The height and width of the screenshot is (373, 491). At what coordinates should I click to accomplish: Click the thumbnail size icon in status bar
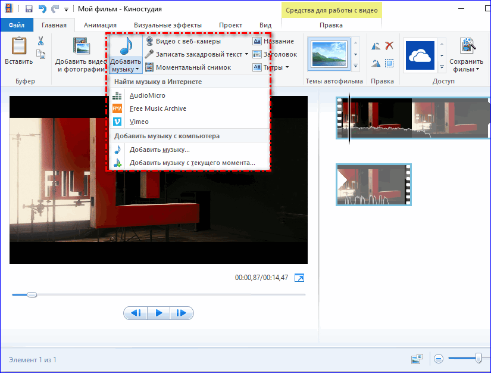(x=417, y=359)
